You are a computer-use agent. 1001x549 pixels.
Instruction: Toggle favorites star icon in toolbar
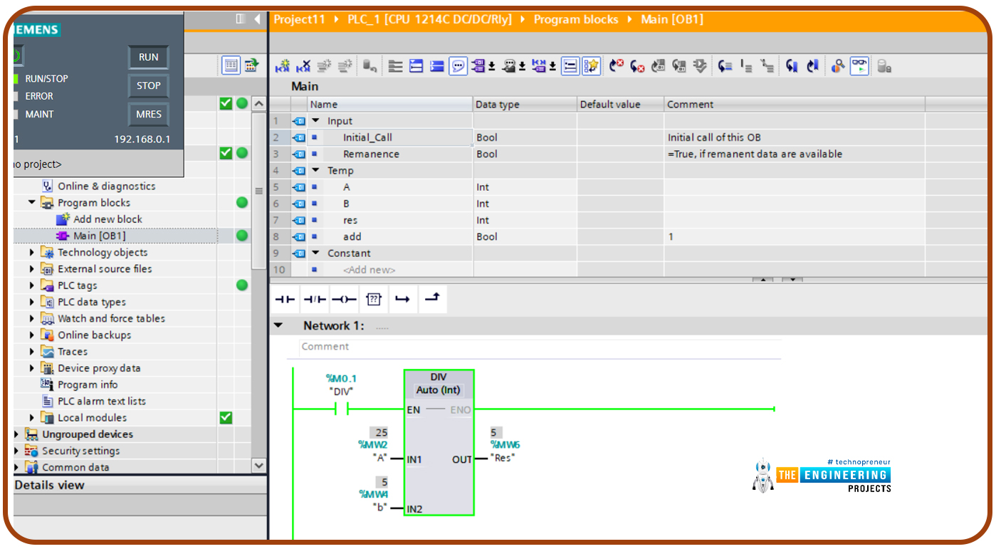coord(591,66)
